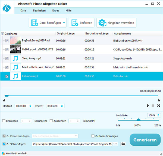Click the Original-Länge column header

click(65, 34)
